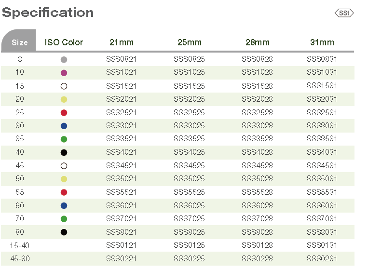Click the SSt badge icon

pos(344,13)
